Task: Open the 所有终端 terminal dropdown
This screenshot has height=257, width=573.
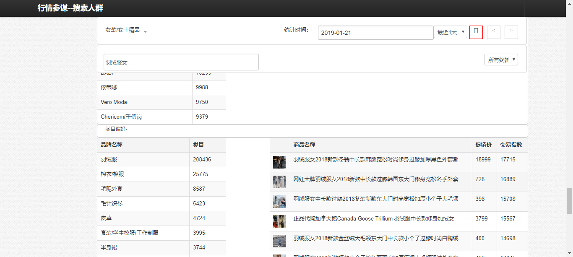Action: (501, 60)
